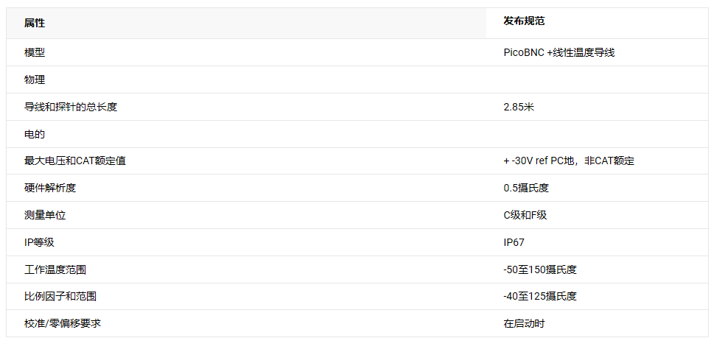Click the IP等级 label
711x363 pixels.
coord(39,242)
